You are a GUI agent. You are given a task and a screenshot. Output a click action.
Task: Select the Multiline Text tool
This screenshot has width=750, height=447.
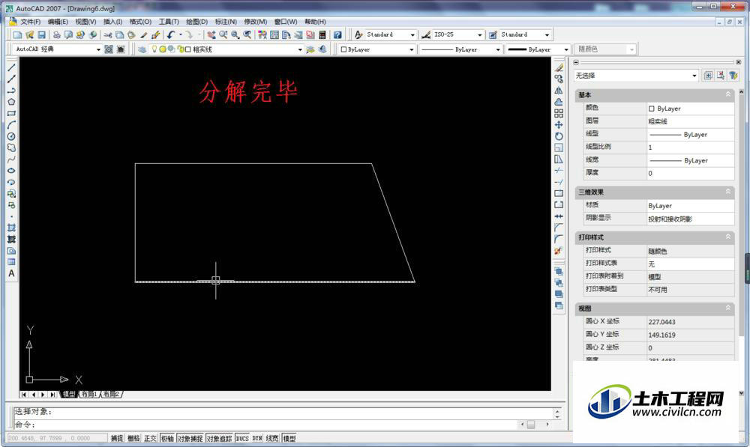point(11,273)
